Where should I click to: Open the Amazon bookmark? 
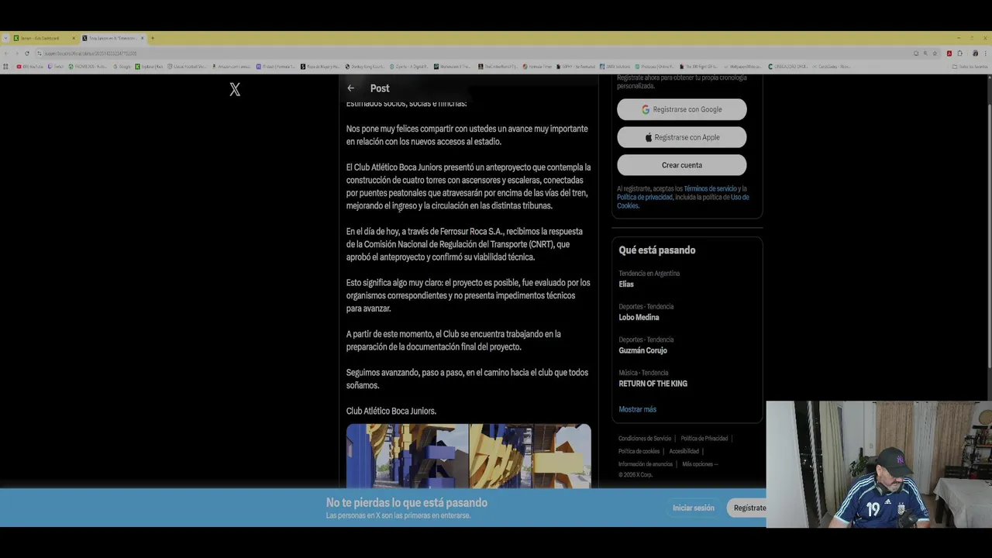pos(231,67)
